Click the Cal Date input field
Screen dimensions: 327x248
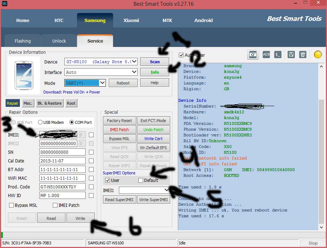pos(63,161)
